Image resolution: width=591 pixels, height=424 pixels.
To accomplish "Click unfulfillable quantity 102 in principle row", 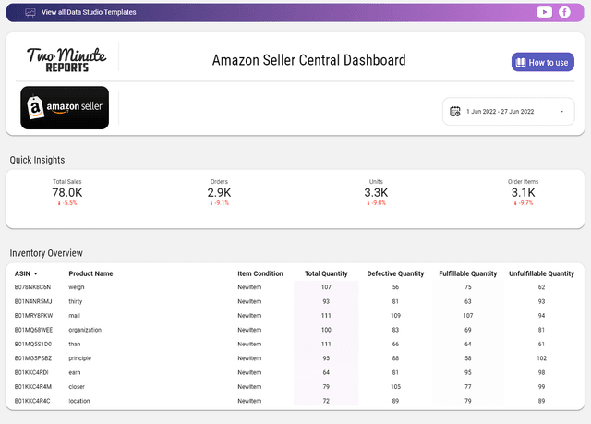I will click(x=542, y=358).
